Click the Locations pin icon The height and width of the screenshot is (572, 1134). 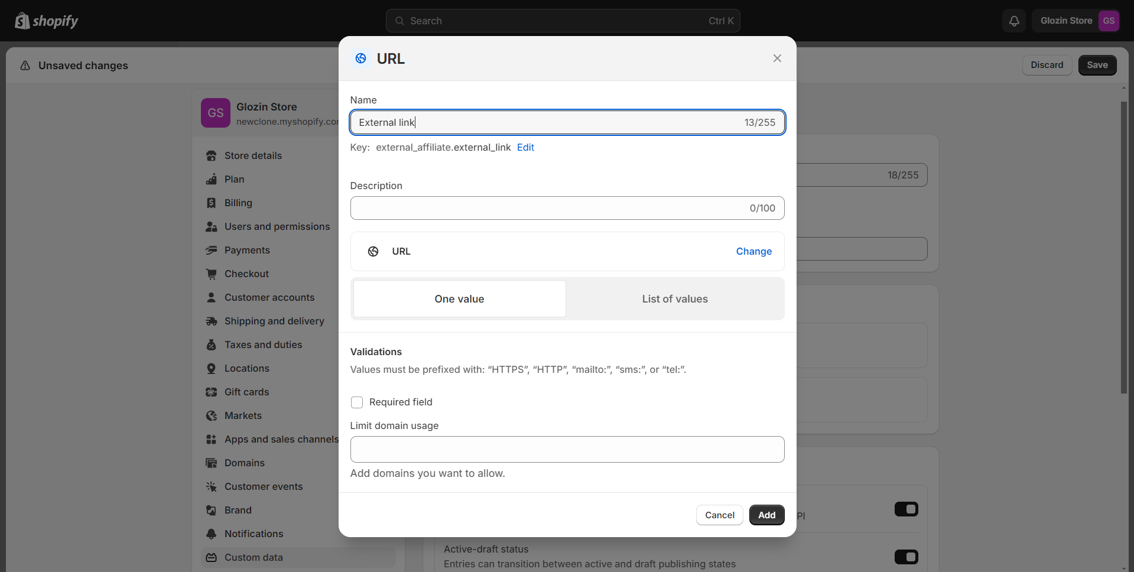(x=211, y=369)
